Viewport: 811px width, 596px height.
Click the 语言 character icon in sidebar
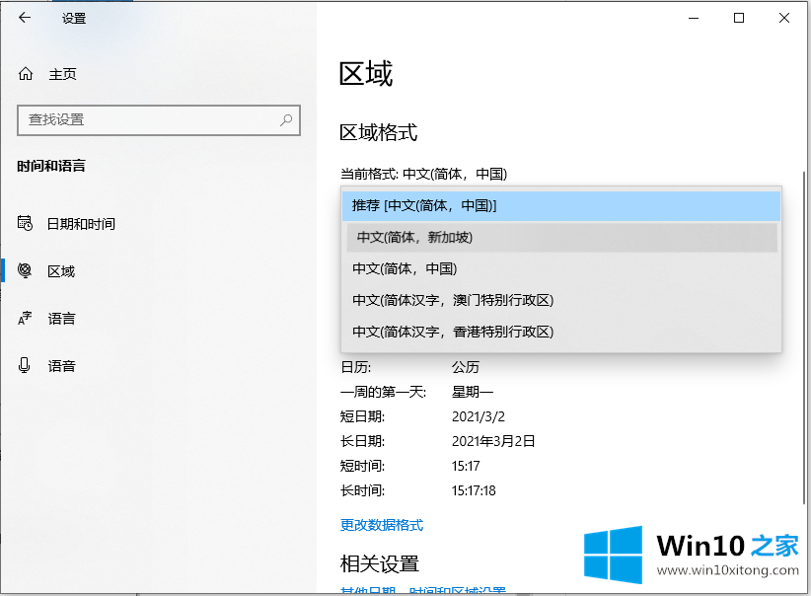point(26,319)
